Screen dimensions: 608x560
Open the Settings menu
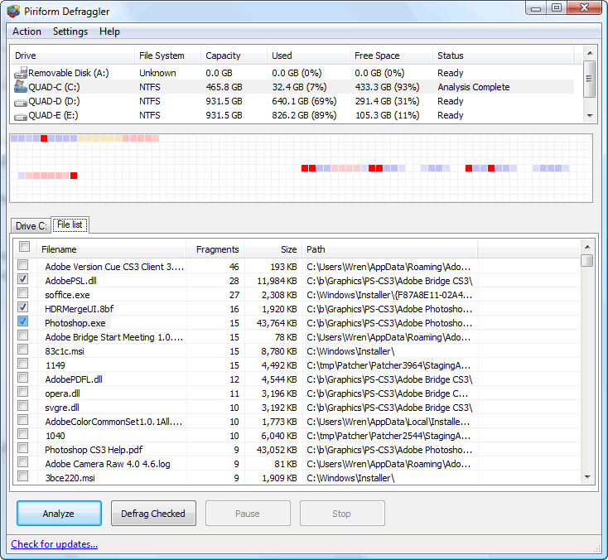70,31
